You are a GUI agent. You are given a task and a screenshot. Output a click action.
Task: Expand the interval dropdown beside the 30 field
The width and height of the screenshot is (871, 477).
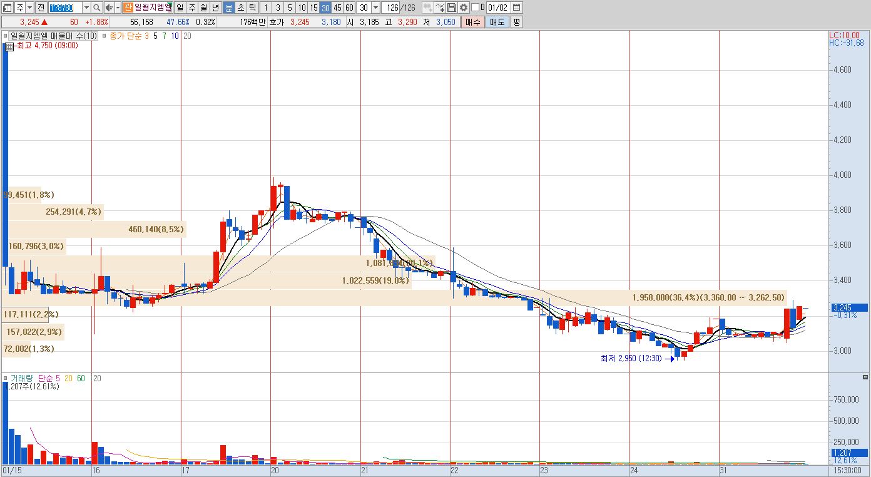375,8
